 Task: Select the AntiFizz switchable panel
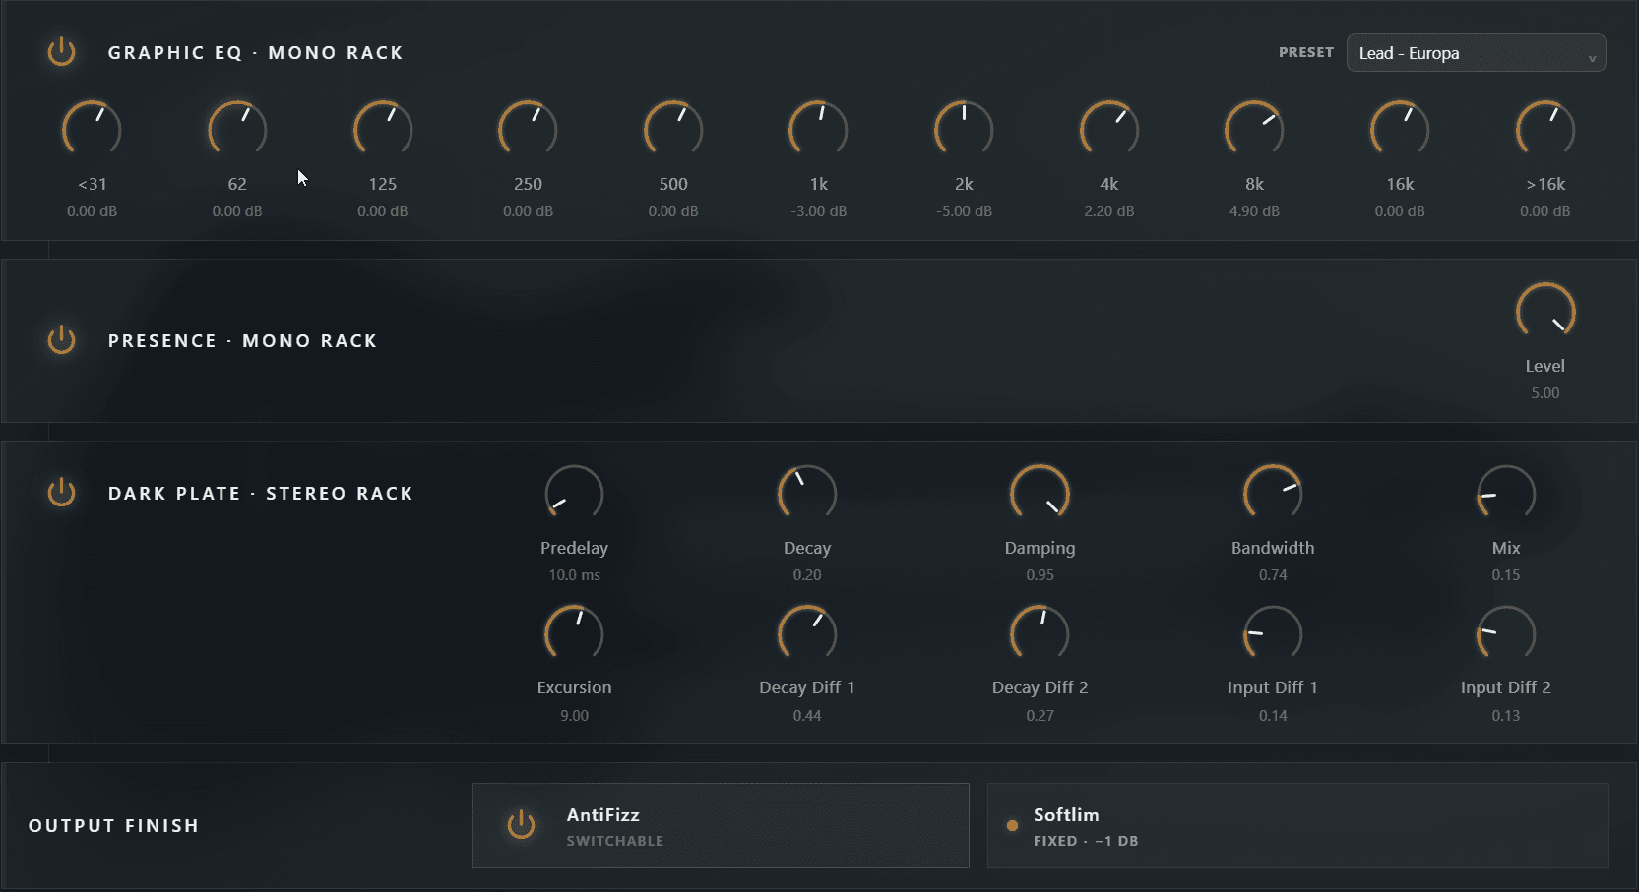pos(721,825)
